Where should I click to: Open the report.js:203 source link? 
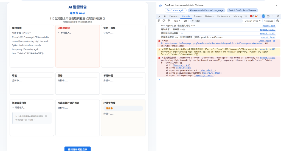click(268, 58)
